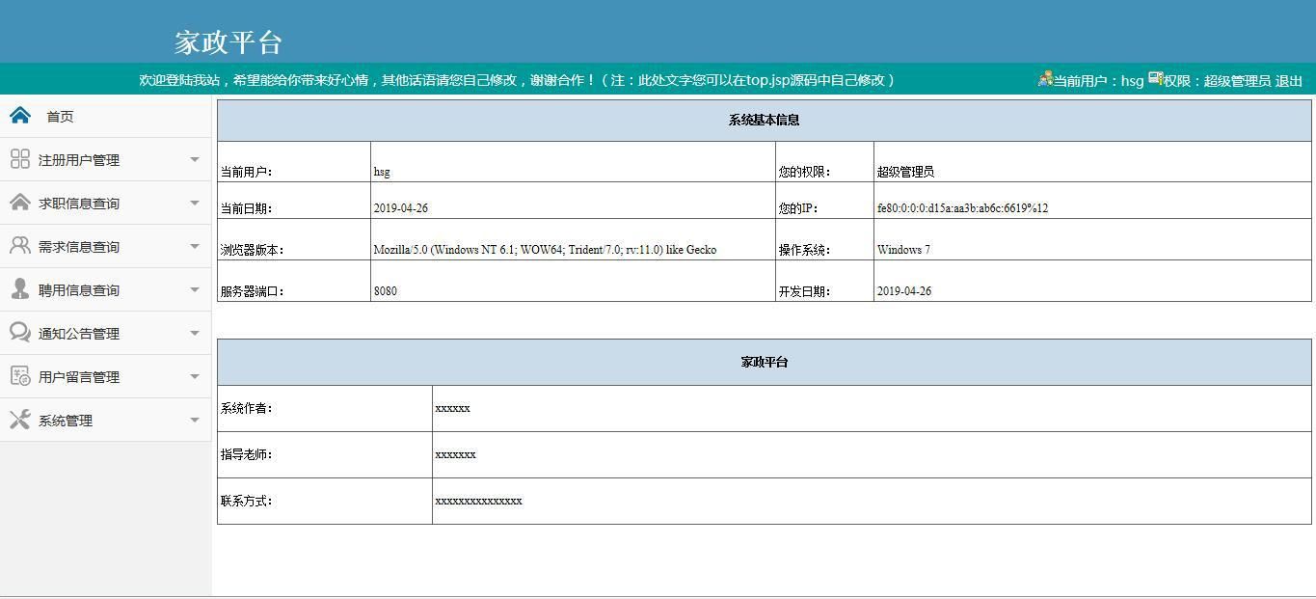
Task: Click the welcome message in teal bar
Action: [518, 80]
